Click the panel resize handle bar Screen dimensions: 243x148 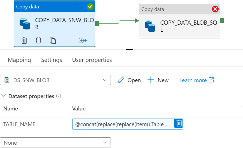(130, 50)
